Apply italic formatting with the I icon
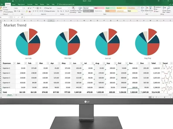Image resolution: width=173 pixels, height=129 pixels. [x=17, y=11]
